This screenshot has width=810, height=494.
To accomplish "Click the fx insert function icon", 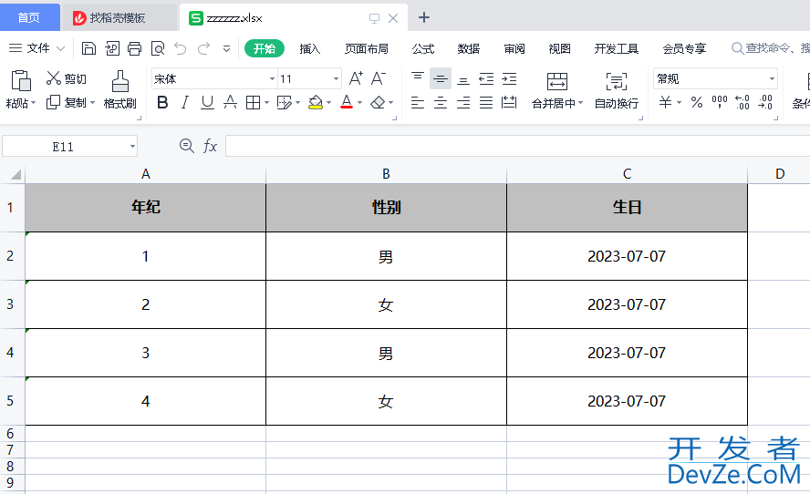I will (210, 146).
